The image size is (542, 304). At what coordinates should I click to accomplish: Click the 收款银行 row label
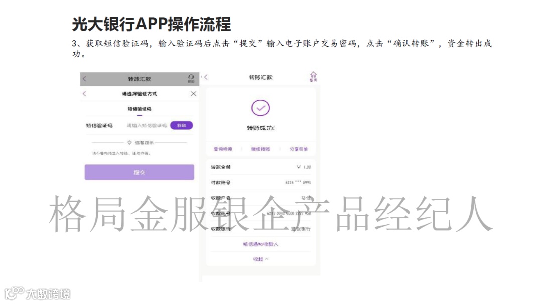point(220,229)
